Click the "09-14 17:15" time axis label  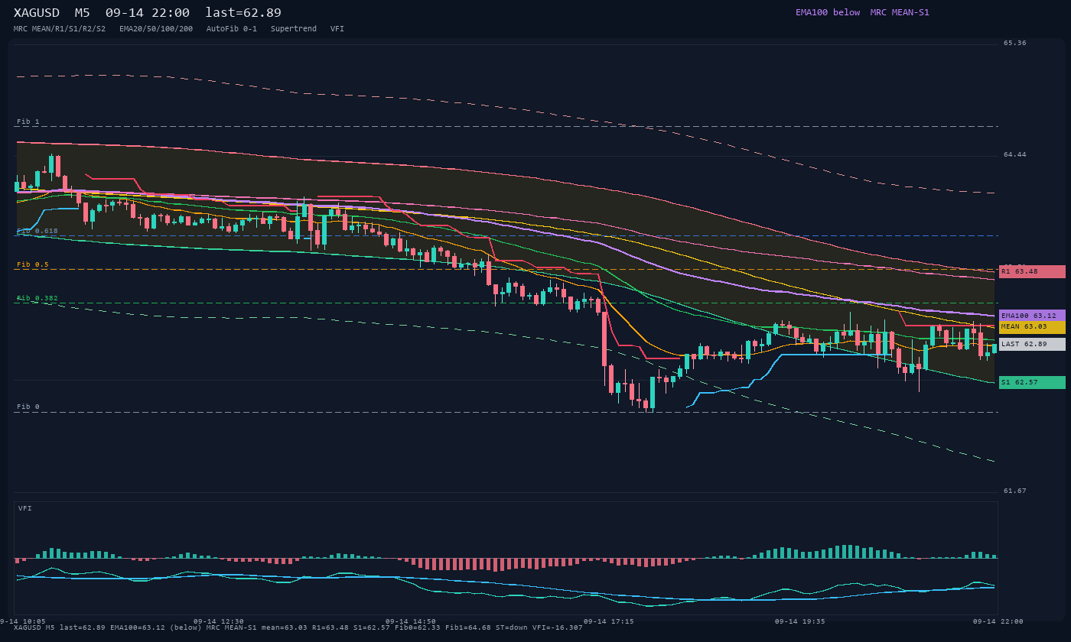pyautogui.click(x=609, y=621)
